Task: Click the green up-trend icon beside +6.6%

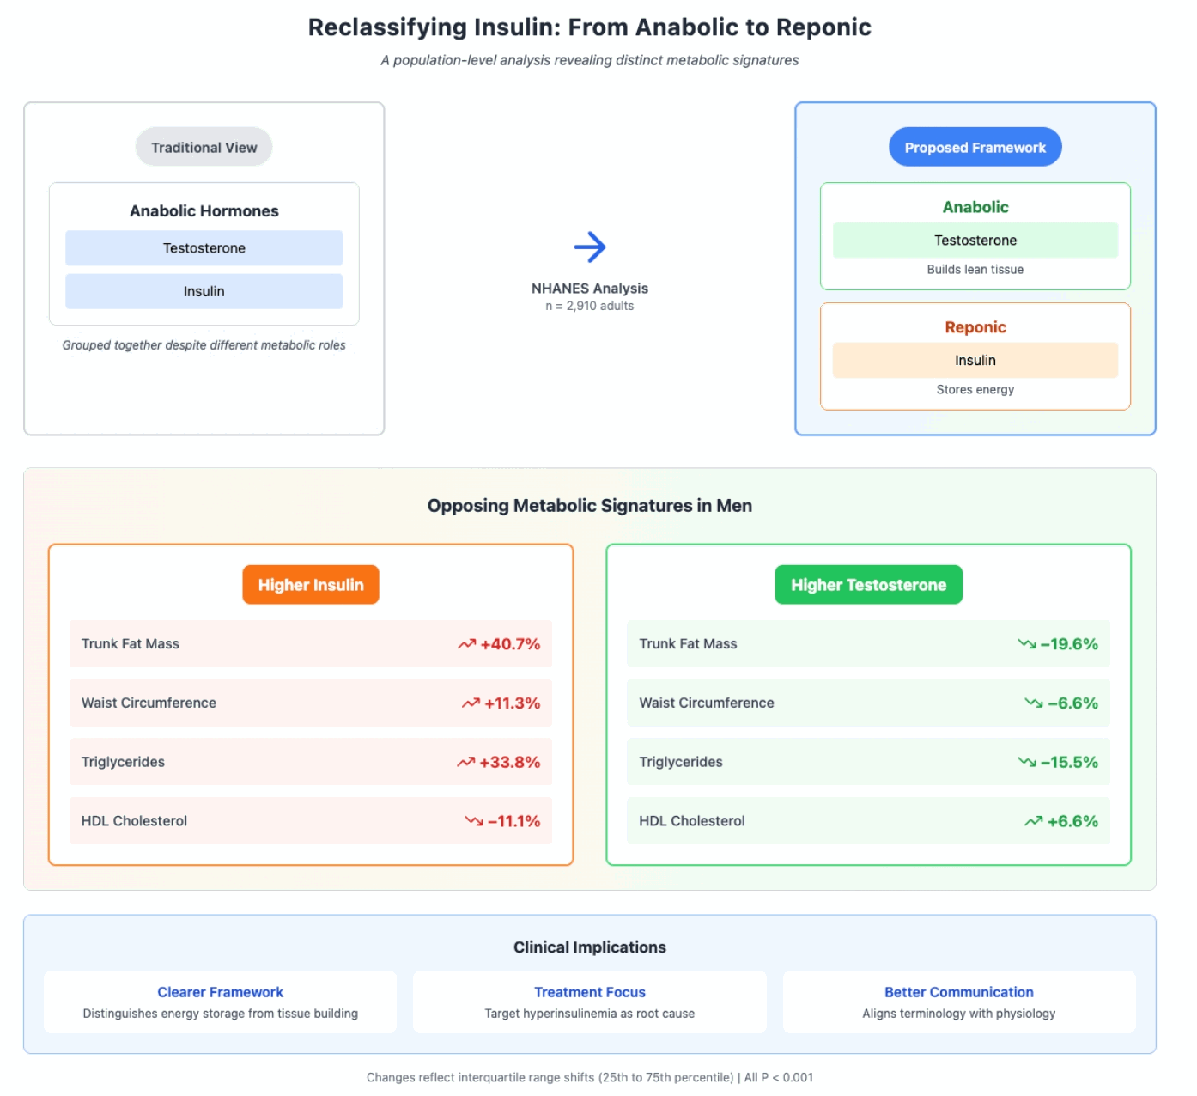Action: coord(1034,821)
